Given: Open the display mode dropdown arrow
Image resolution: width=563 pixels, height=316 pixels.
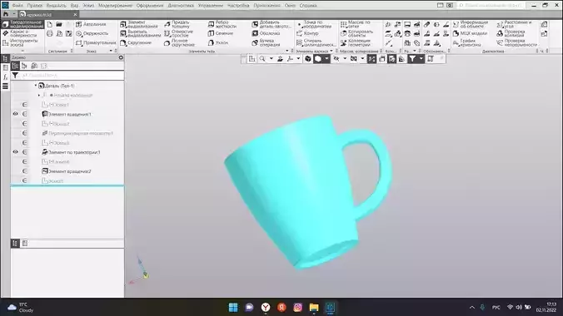Looking at the screenshot, I should [326, 59].
